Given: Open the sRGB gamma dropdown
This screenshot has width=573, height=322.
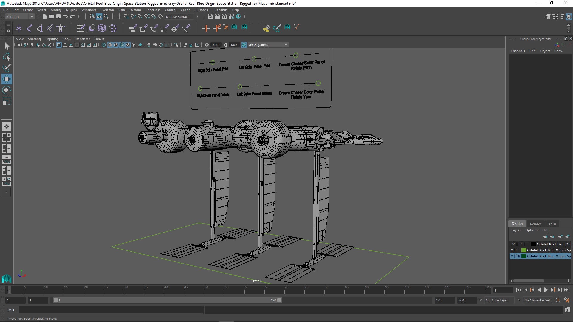Looking at the screenshot, I should [268, 45].
